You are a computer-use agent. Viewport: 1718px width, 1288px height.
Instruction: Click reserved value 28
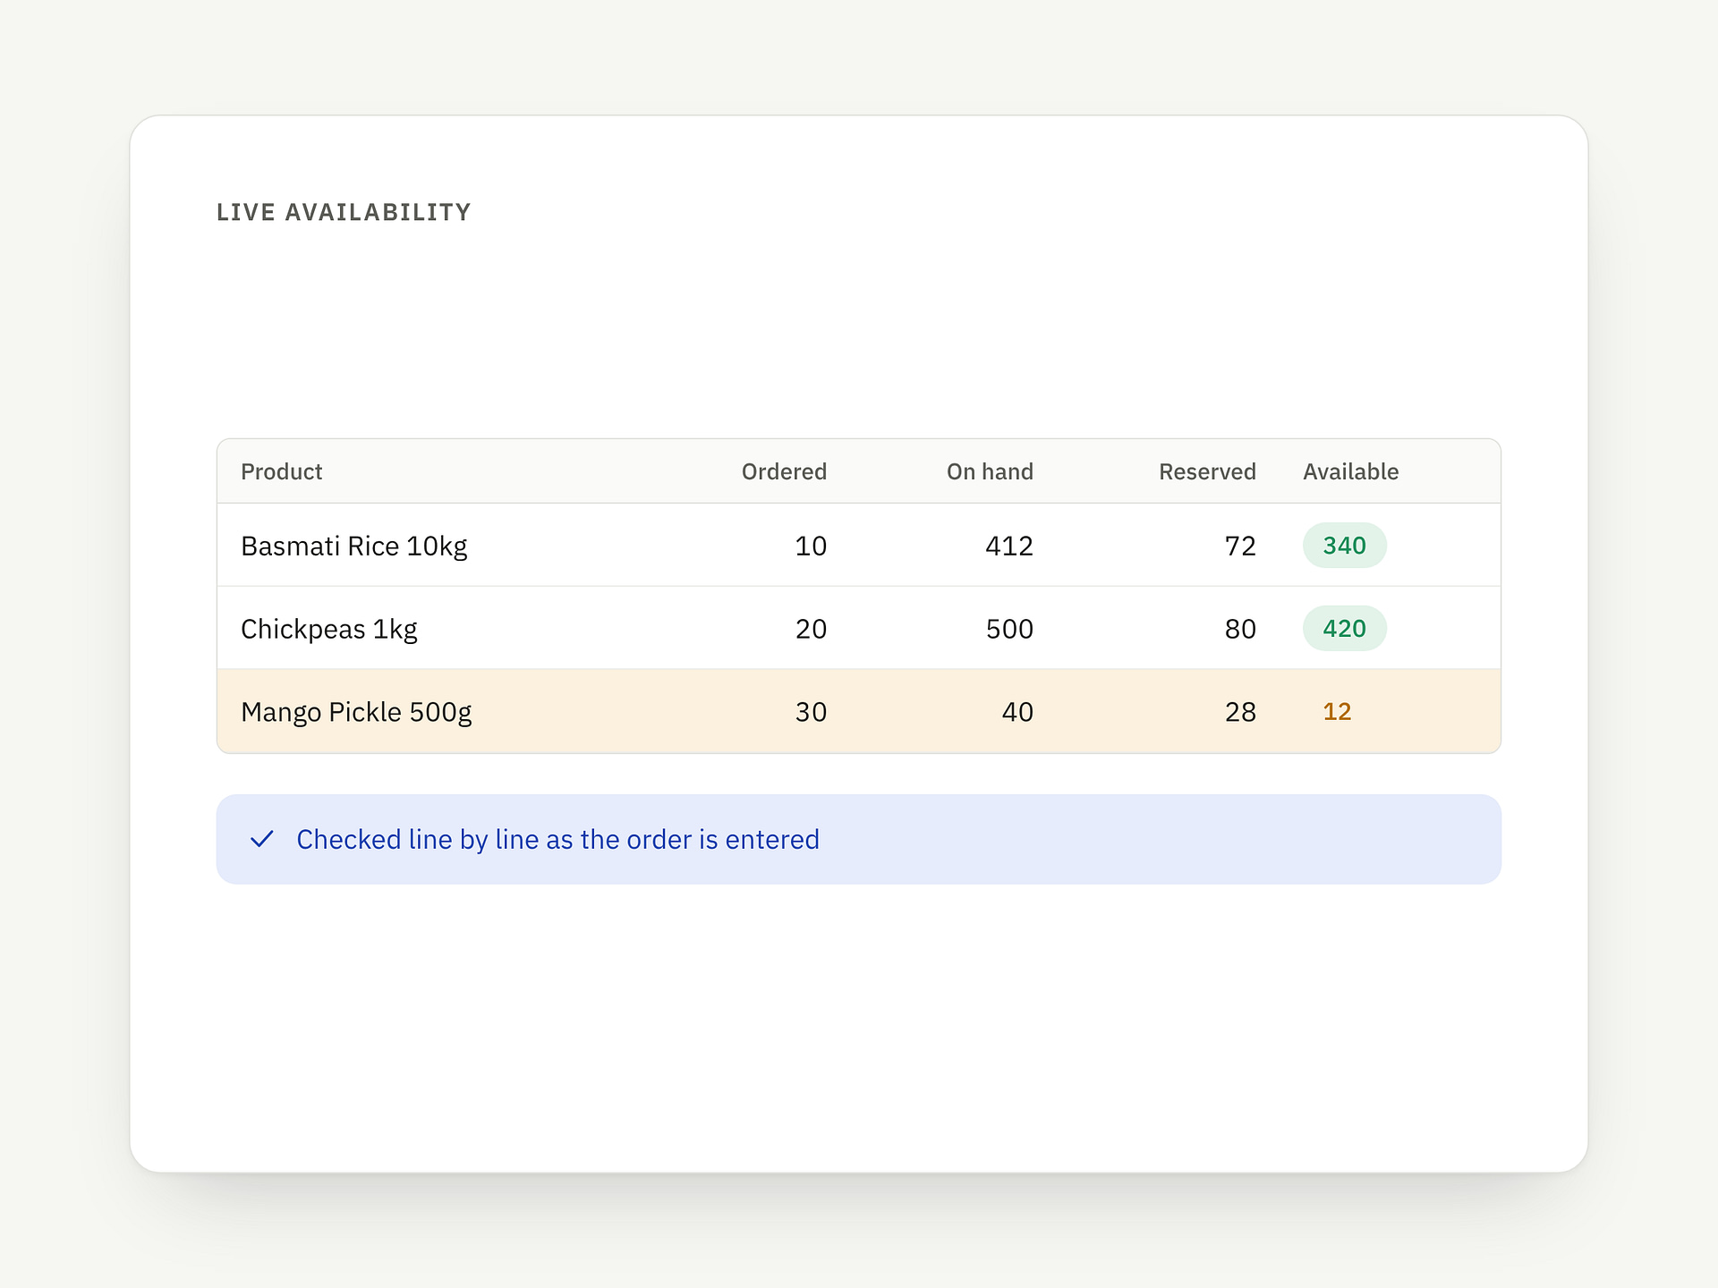(x=1240, y=712)
